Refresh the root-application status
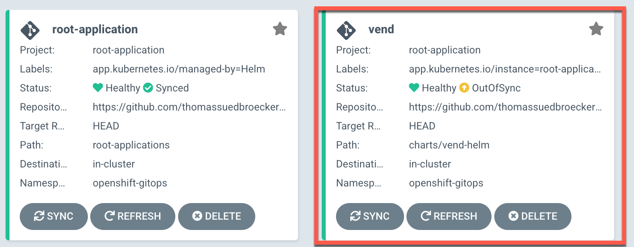 click(x=133, y=216)
